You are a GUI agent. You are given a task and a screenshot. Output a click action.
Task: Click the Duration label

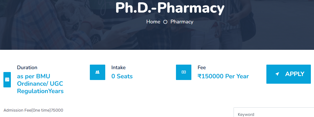(27, 67)
